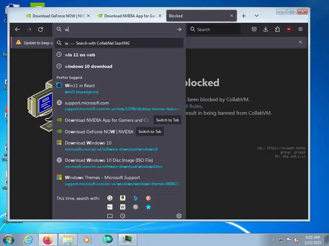Image resolution: width=329 pixels, height=246 pixels.
Task: Open the Downloads panel icon
Action: [265, 29]
